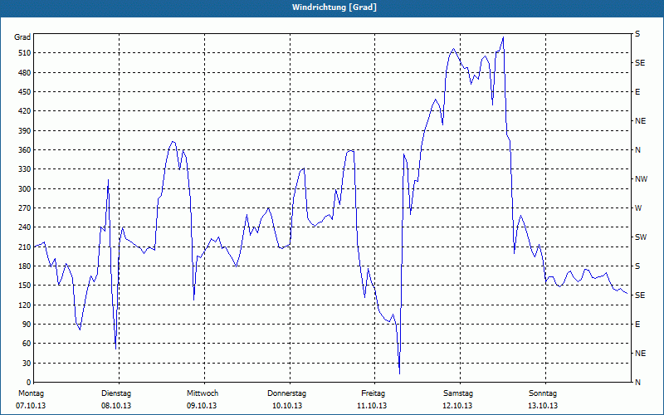Select the date 11.10.13
This screenshot has width=664, height=415.
[x=372, y=406]
